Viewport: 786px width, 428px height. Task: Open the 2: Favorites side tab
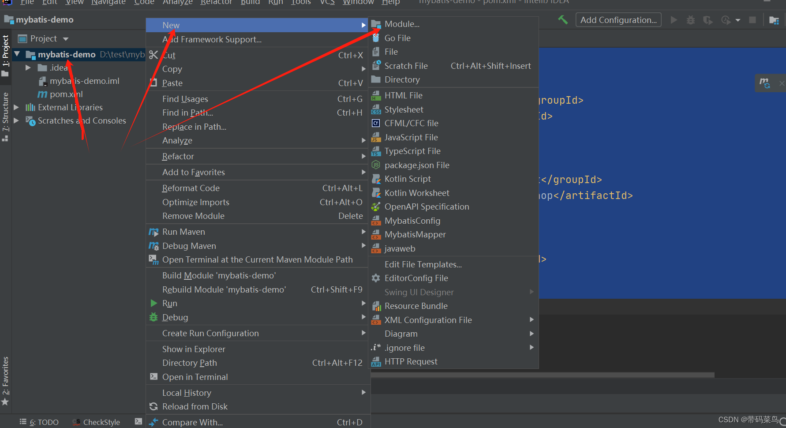(5, 381)
